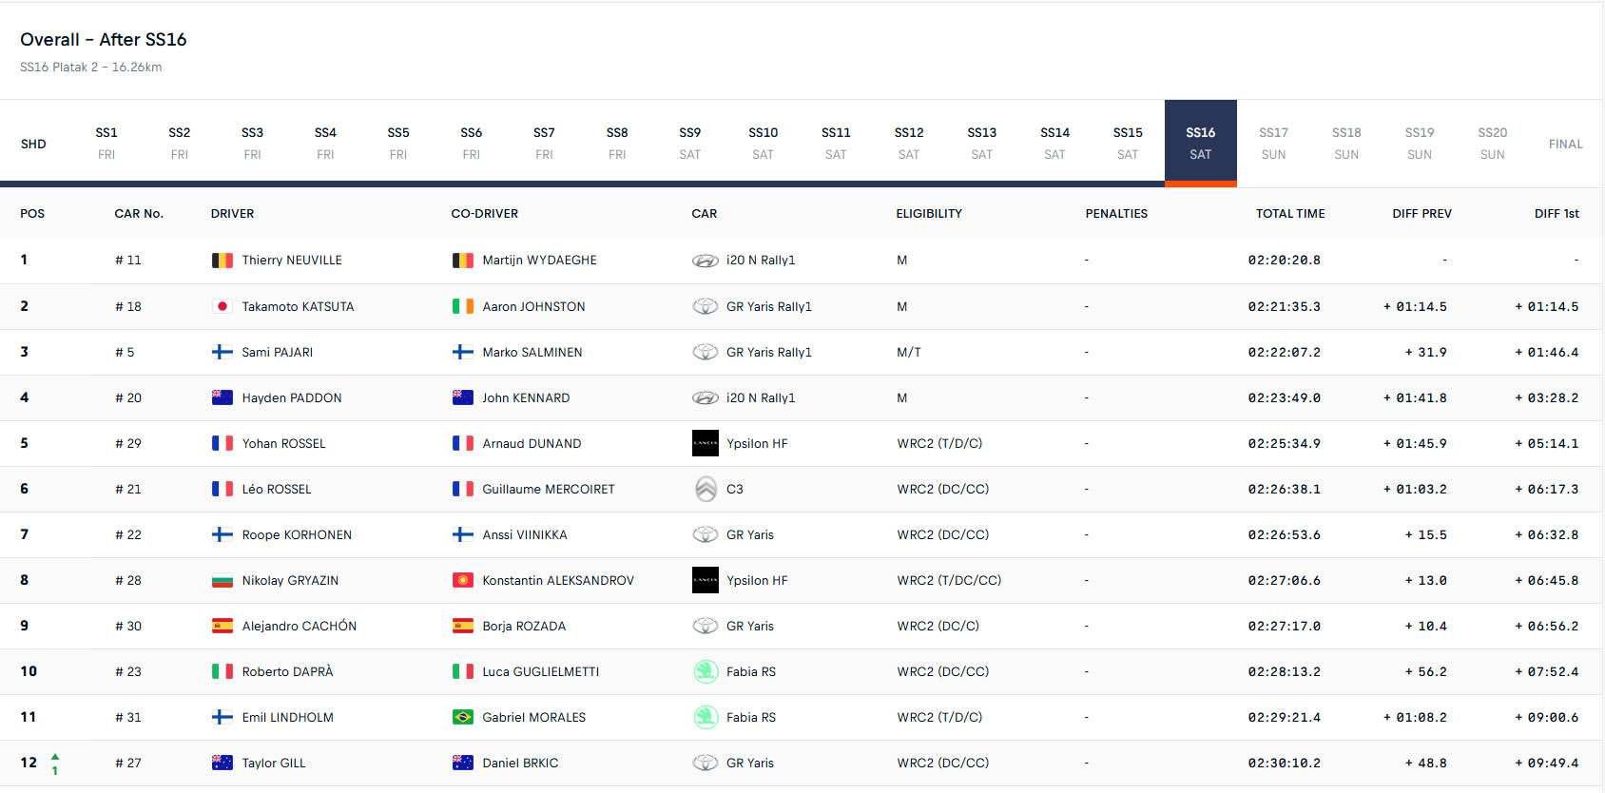The width and height of the screenshot is (1605, 793).
Task: Click driver name Thierry NEUVILLE
Action: pyautogui.click(x=291, y=261)
